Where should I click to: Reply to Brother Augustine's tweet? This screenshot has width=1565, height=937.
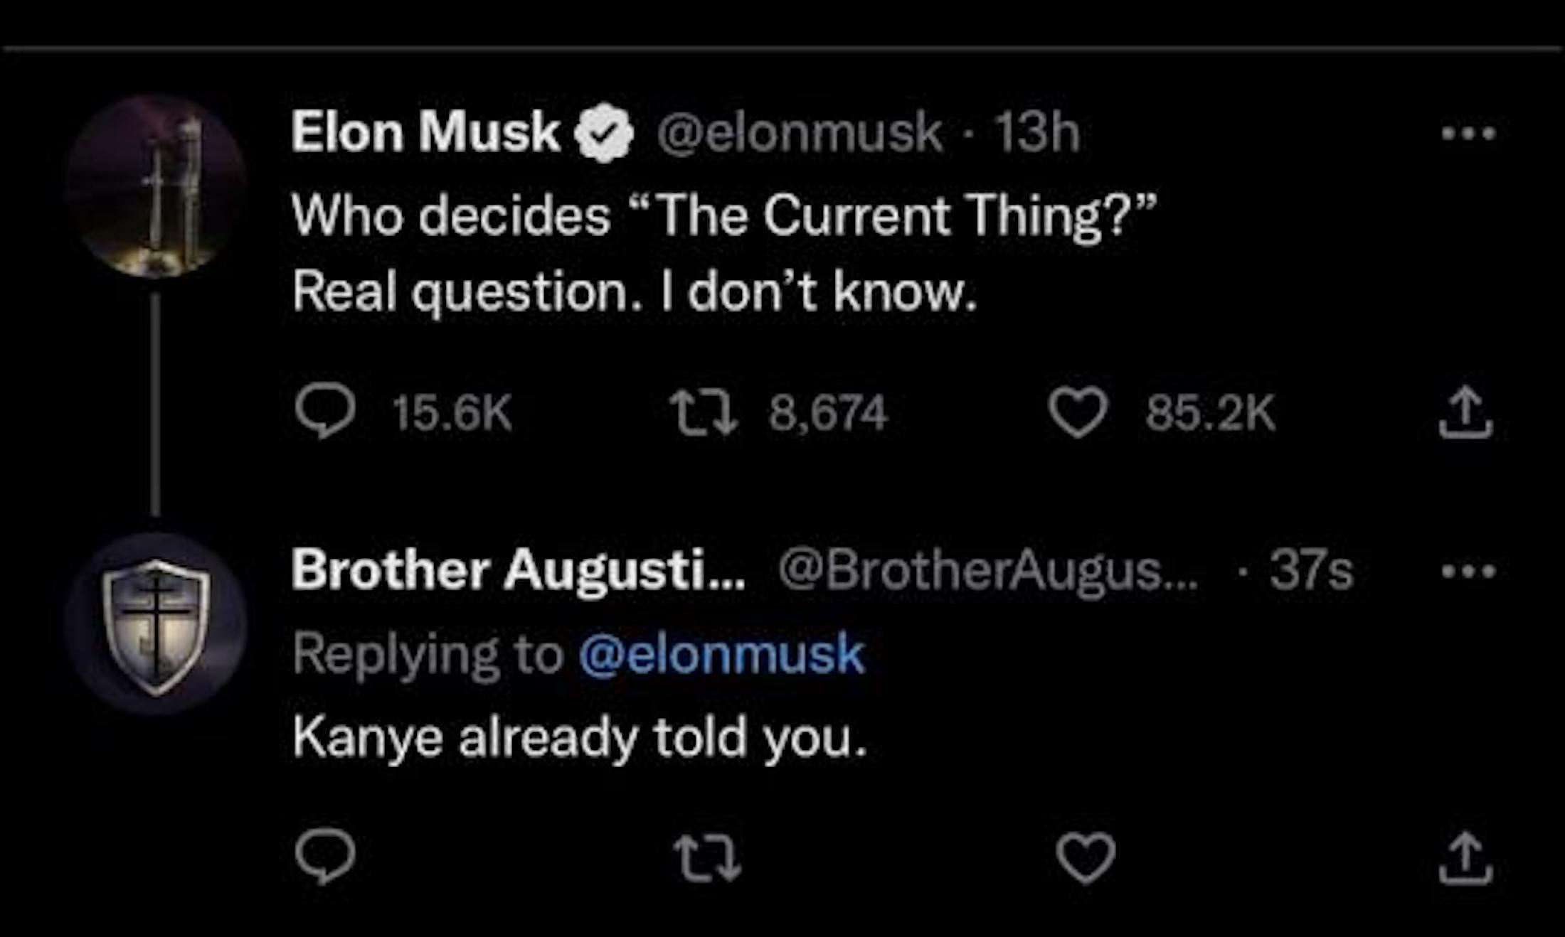click(326, 857)
